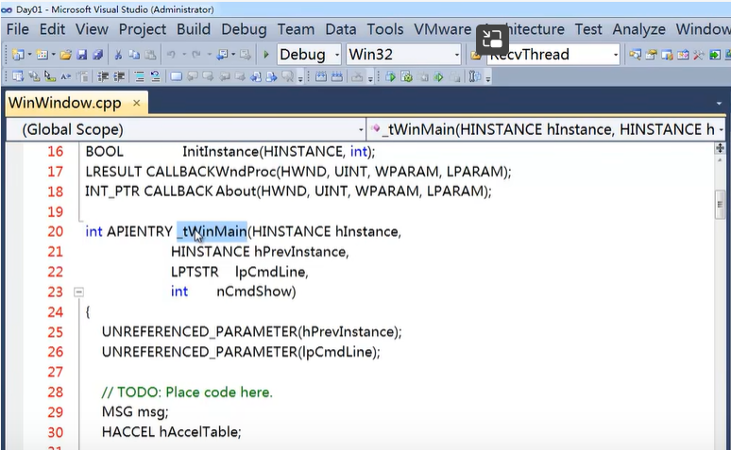The image size is (731, 450).
Task: Expand the Add New Item dropdown arrow
Action: tap(53, 55)
